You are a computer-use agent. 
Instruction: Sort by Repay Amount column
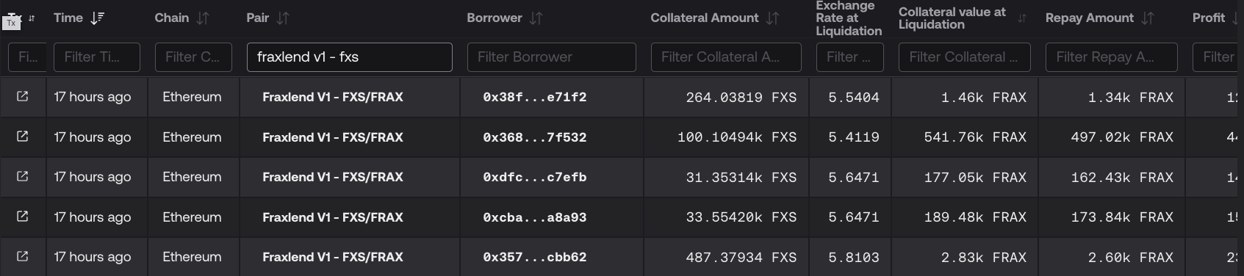(x=1148, y=18)
